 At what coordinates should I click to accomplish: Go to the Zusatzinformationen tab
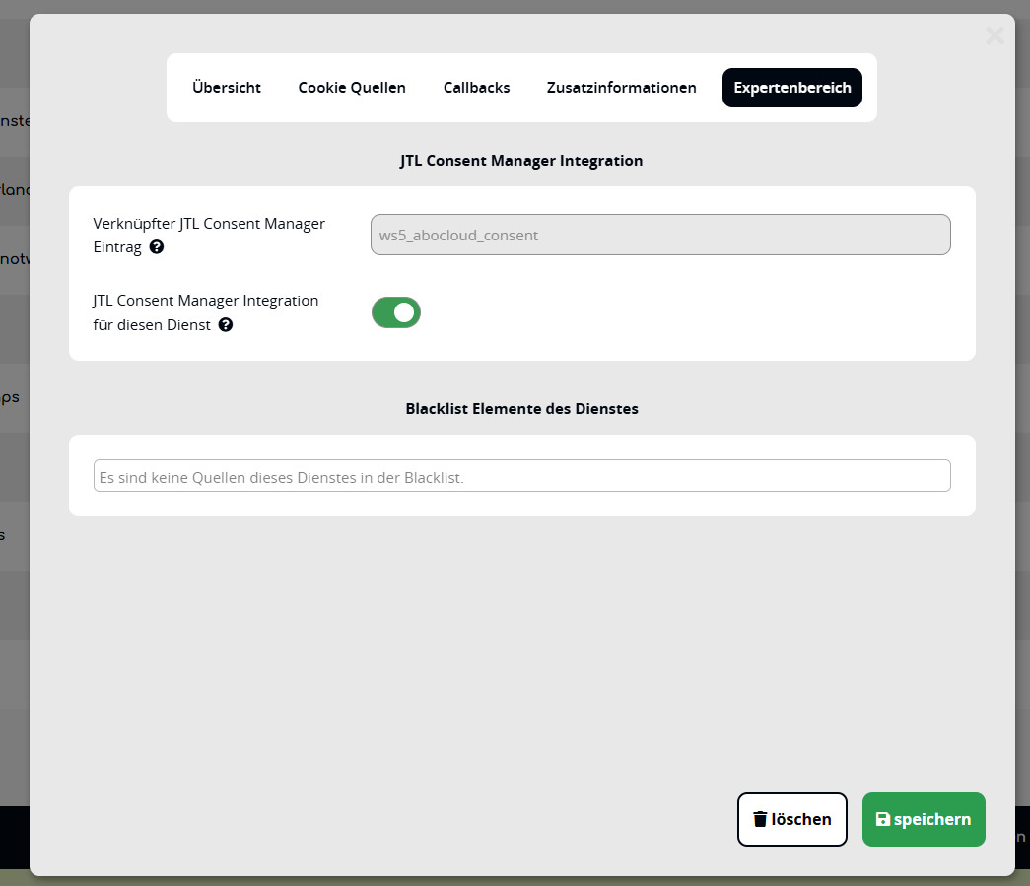click(621, 88)
